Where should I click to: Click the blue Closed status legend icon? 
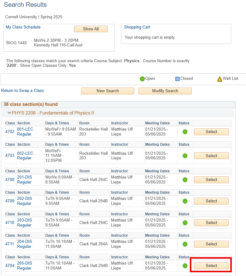(x=177, y=79)
